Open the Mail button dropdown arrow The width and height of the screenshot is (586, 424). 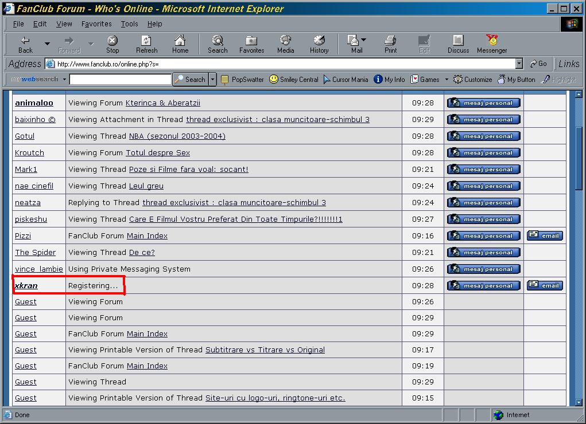click(x=364, y=41)
